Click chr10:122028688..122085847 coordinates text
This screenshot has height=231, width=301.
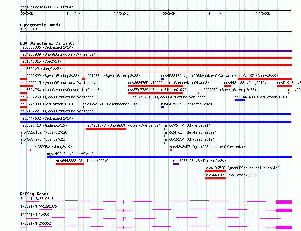point(47,7)
